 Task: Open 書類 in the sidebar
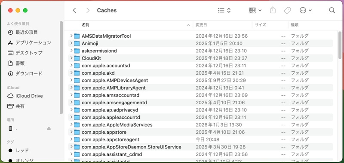[16, 63]
